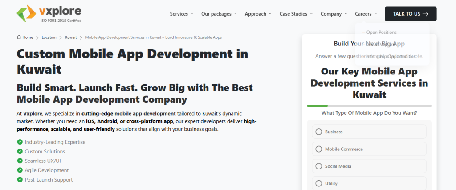Click the Custom Solutions list item
Viewport: 456px width, 190px height.
(x=45, y=151)
